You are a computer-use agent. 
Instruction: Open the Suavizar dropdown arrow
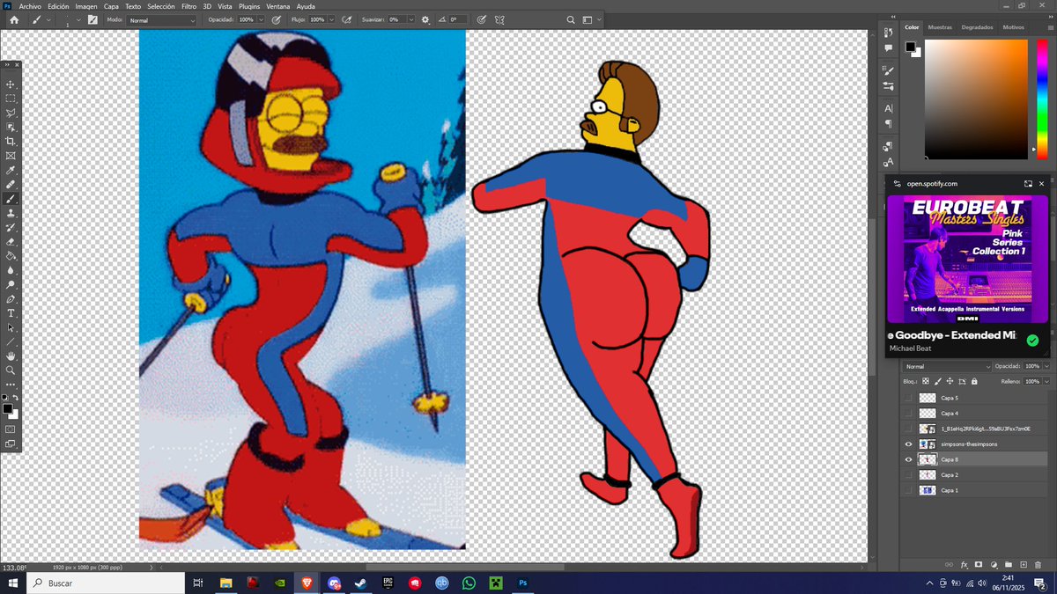coord(411,19)
